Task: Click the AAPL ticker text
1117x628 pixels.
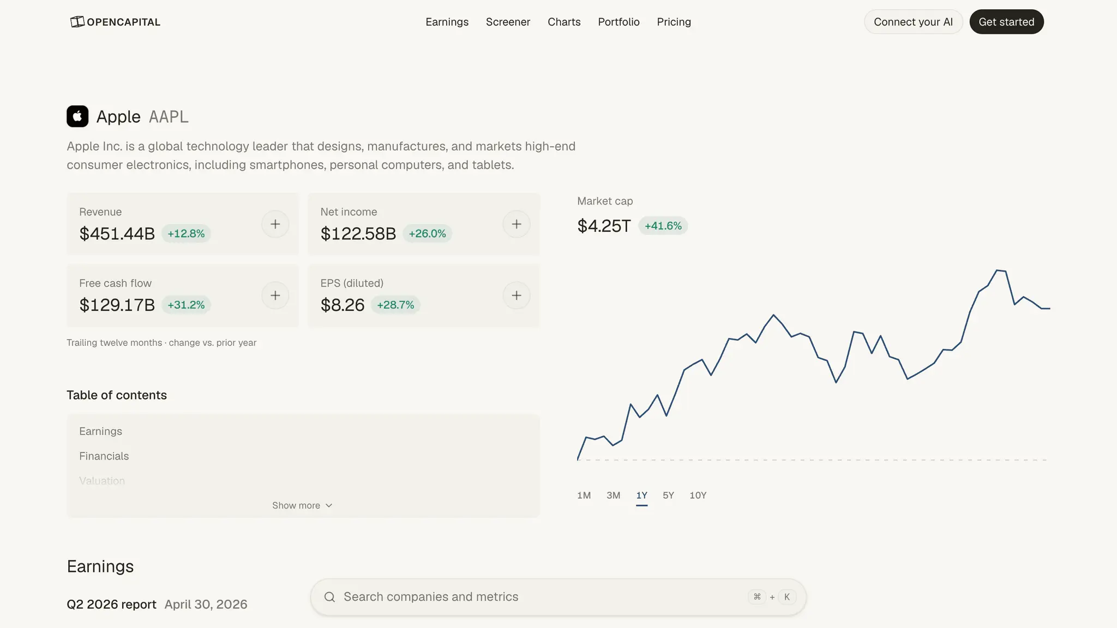Action: (169, 117)
